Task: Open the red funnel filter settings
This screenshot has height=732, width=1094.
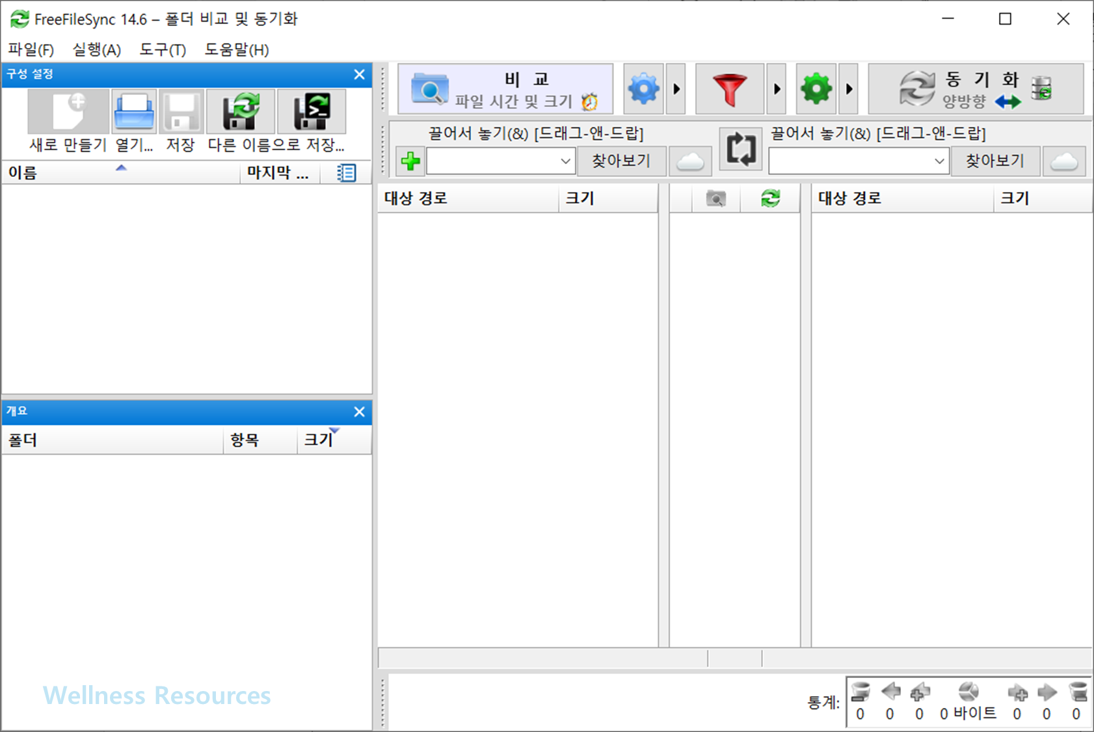Action: click(730, 89)
